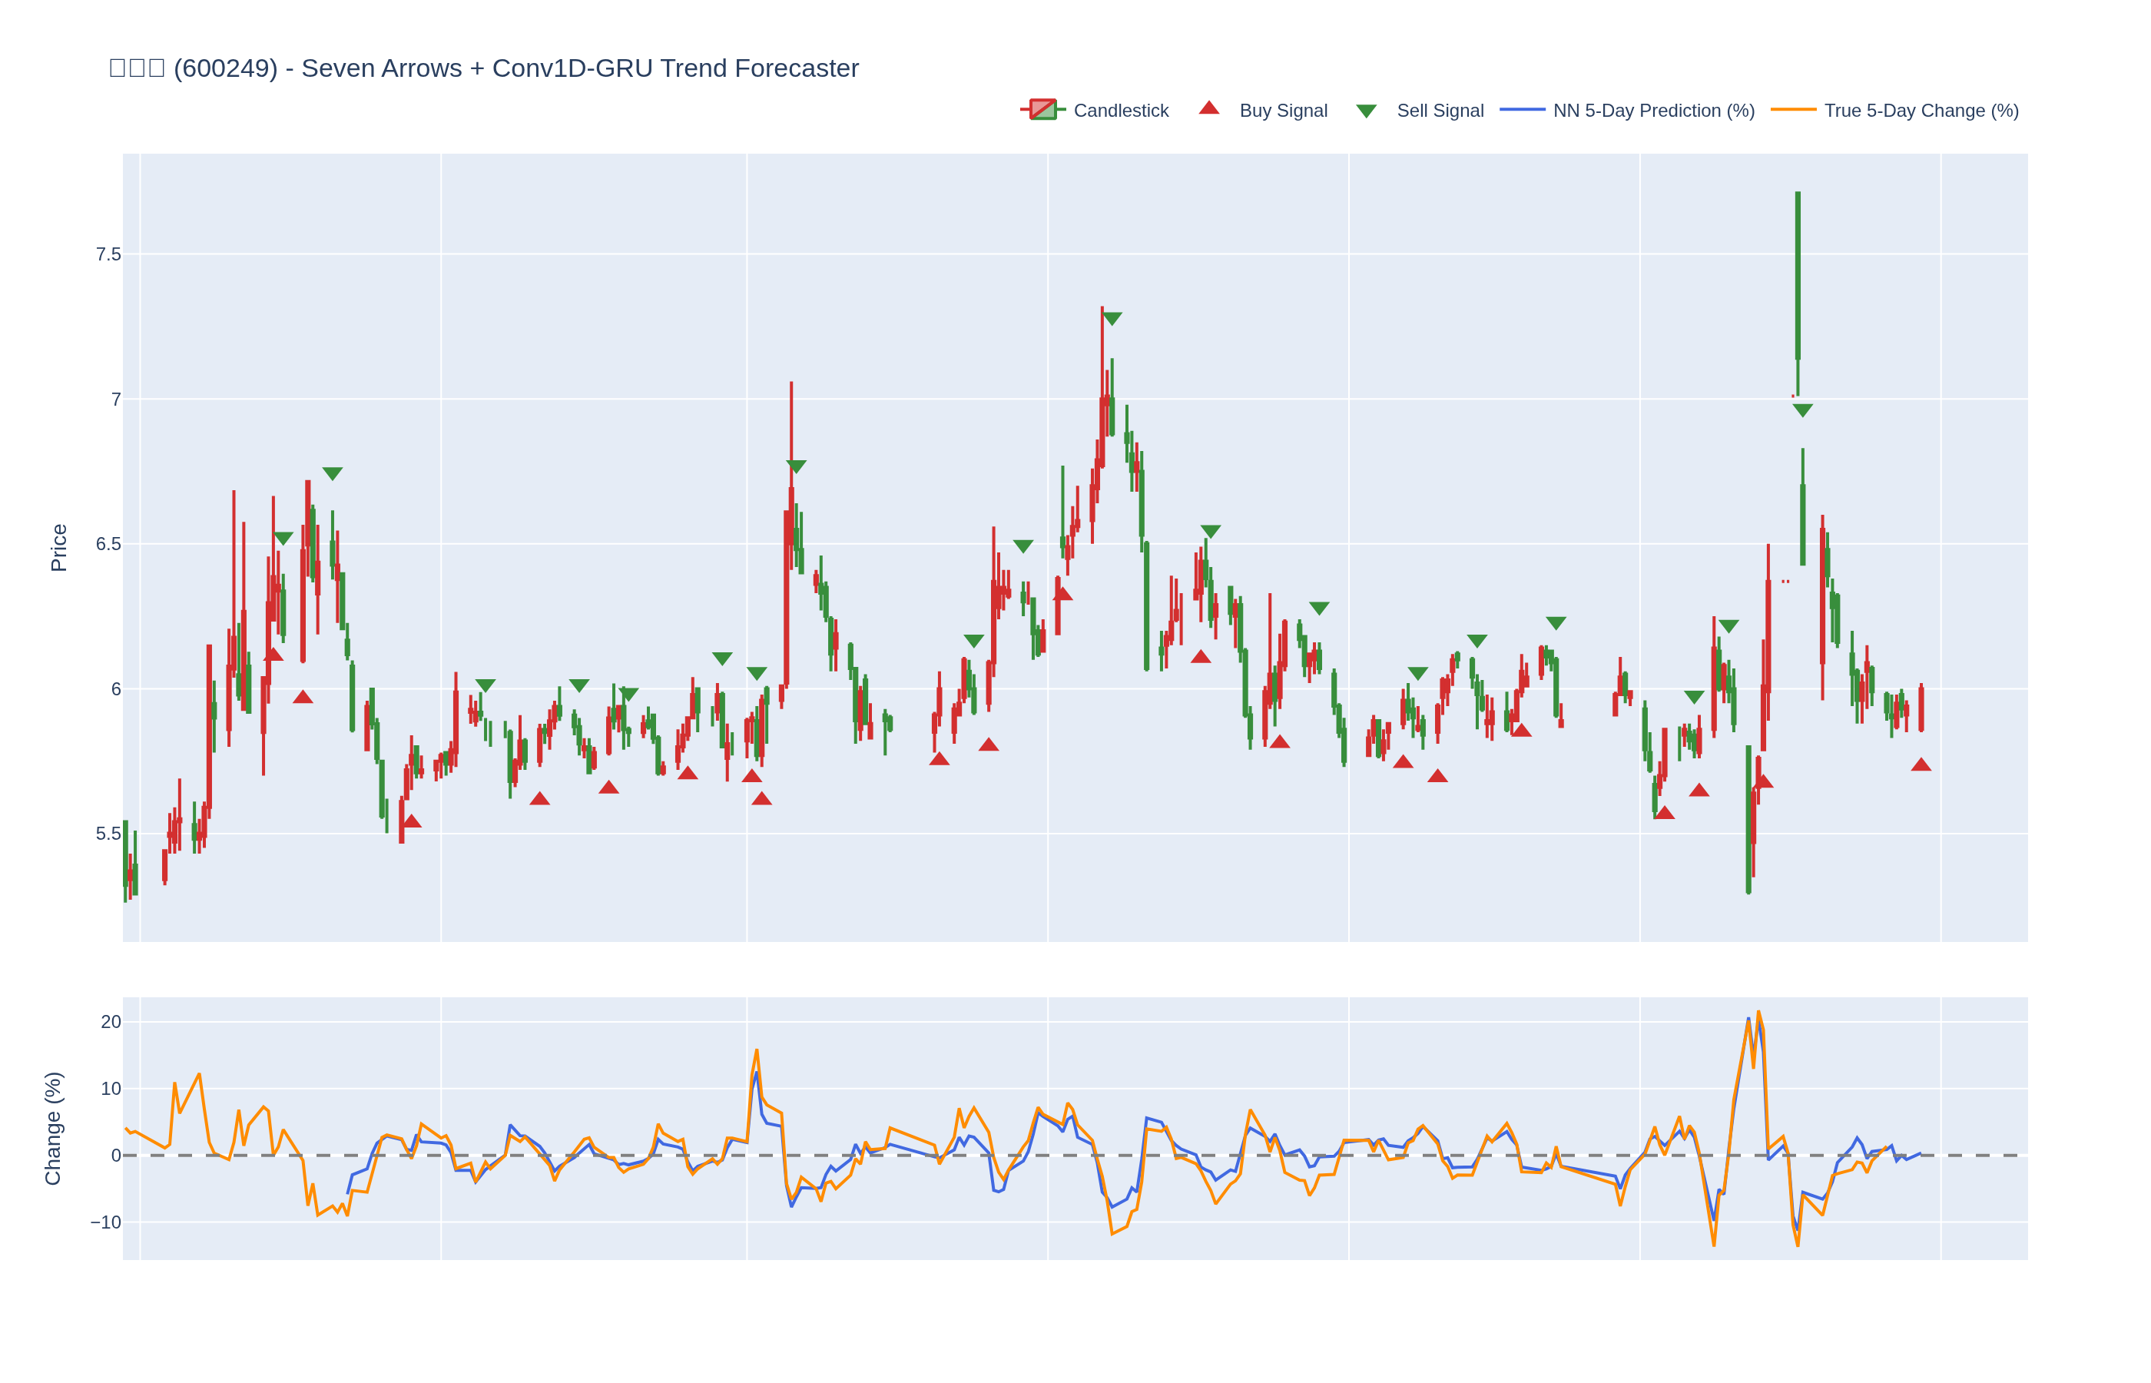Click the Change (%) y-axis title
2151x1383 pixels.
[54, 1128]
